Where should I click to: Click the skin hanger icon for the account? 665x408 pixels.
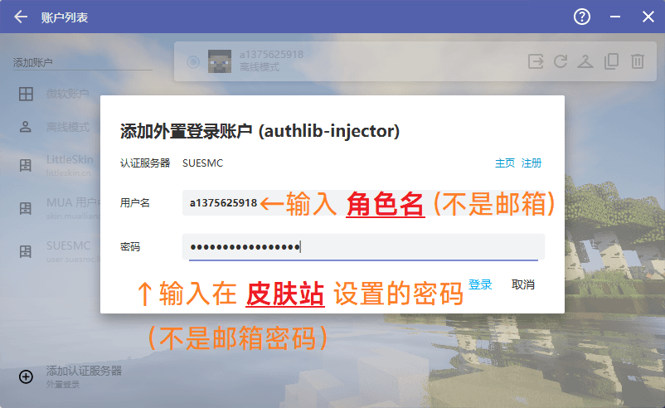[585, 61]
